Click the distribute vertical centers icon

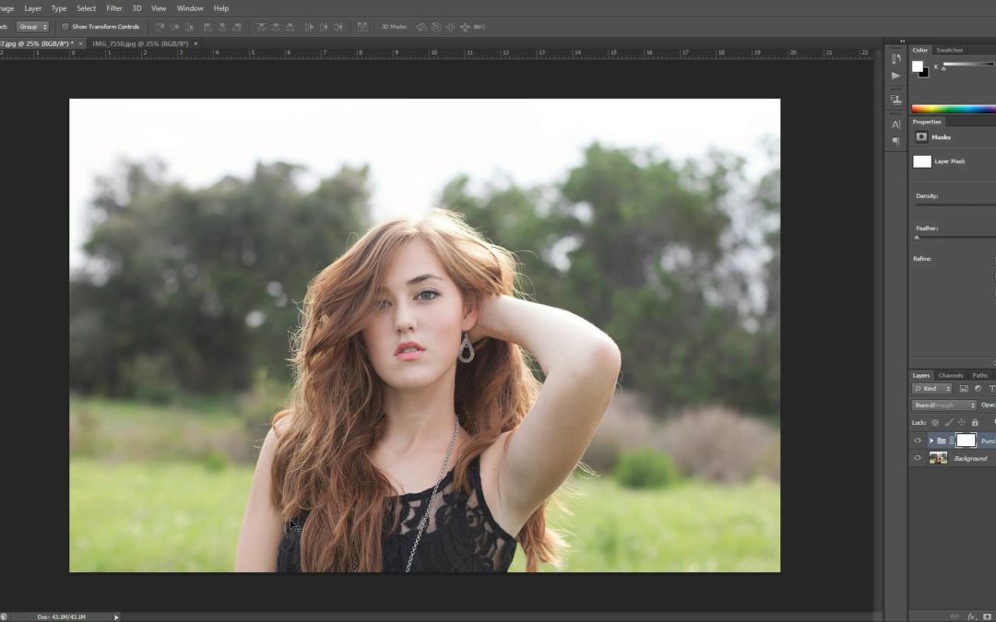click(276, 27)
